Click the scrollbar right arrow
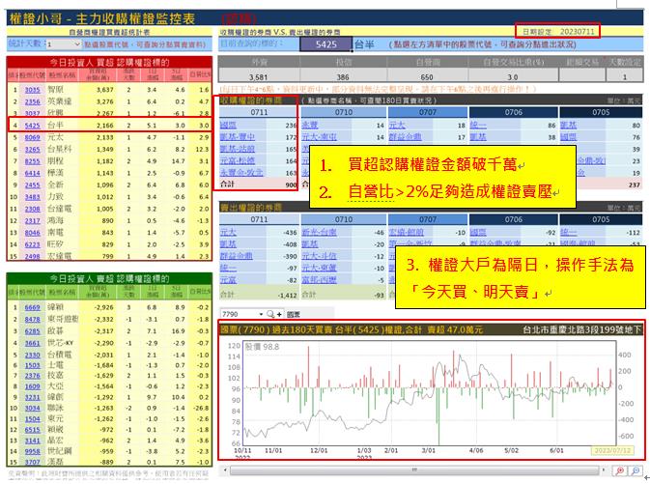This screenshot has height=484, width=650. tap(603, 470)
